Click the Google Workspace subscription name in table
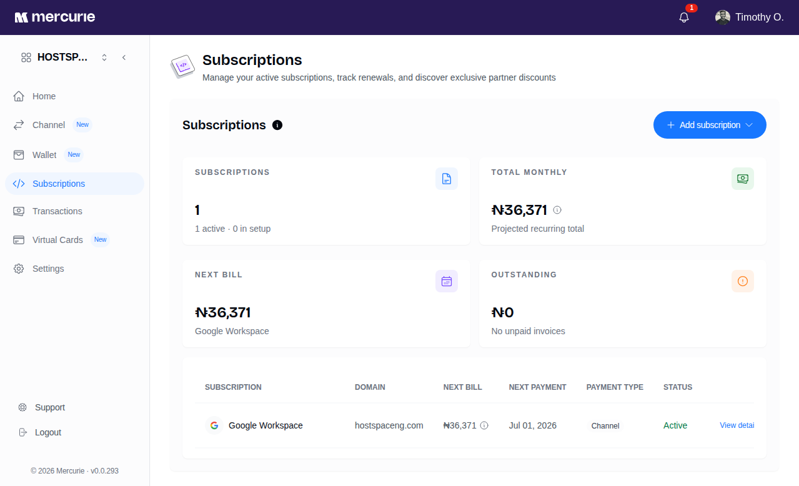The image size is (799, 486). 266,425
